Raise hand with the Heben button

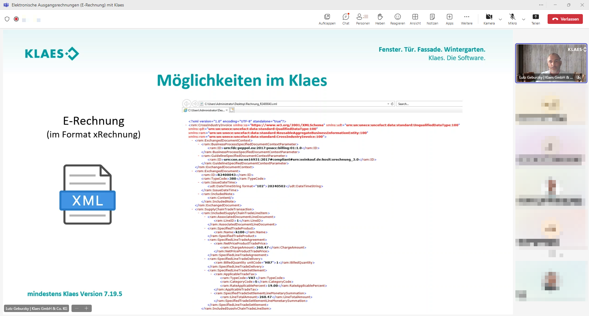coord(380,19)
